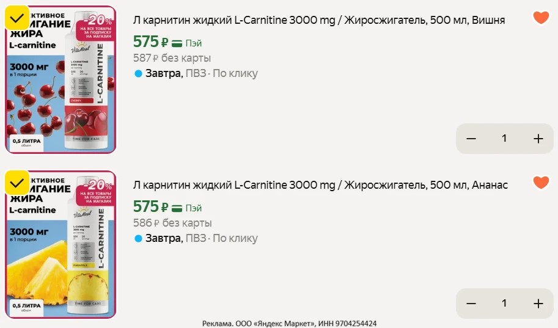Uncheck the Cherry L-Carnitine item checkbox
The image size is (558, 328).
coord(18,18)
